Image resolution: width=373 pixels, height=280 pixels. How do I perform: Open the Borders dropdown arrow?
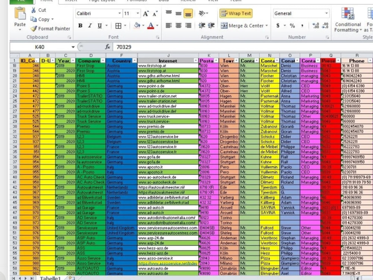(125, 25)
